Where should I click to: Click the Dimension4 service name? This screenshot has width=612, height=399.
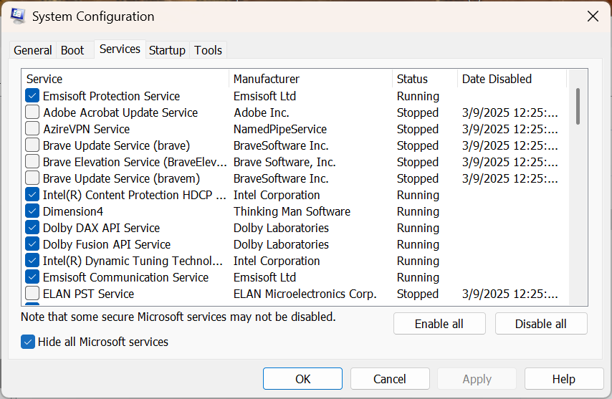click(73, 211)
